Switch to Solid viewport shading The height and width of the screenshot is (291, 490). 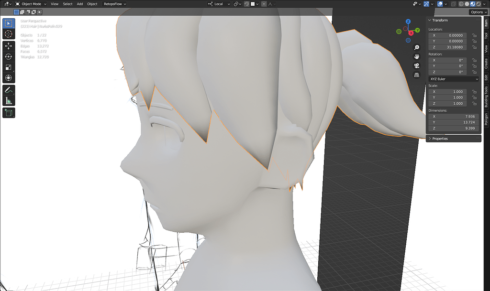(467, 4)
